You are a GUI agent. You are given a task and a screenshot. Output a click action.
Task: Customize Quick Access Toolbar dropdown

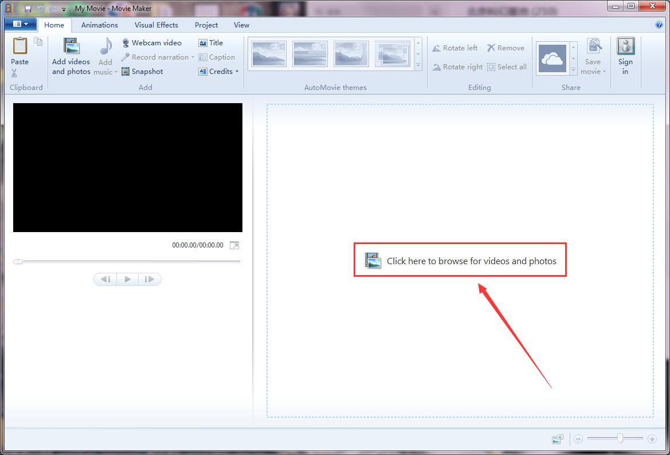point(64,9)
